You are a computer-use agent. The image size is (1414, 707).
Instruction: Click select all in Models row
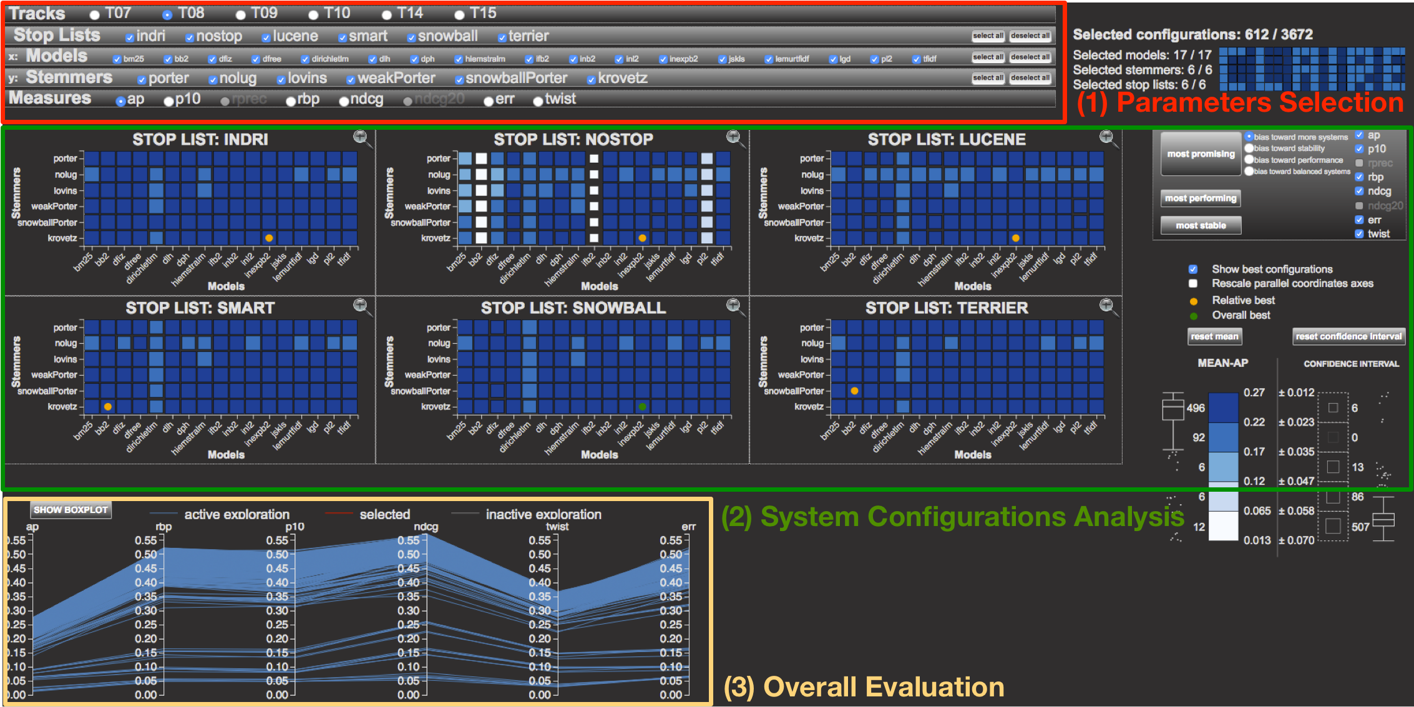pos(988,57)
